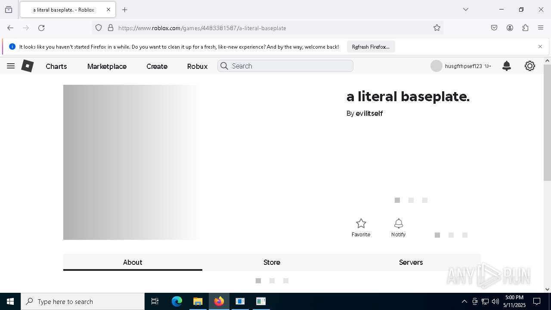Switch to the Servers tab
The height and width of the screenshot is (310, 551).
tap(411, 262)
